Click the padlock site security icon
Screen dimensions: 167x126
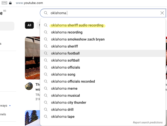click(x=10, y=3)
